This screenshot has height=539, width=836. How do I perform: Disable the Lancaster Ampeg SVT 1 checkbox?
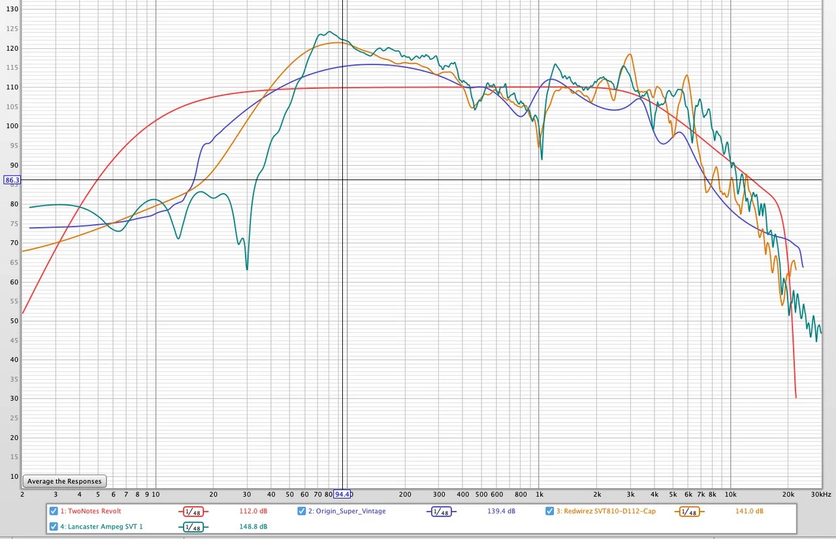pos(54,527)
